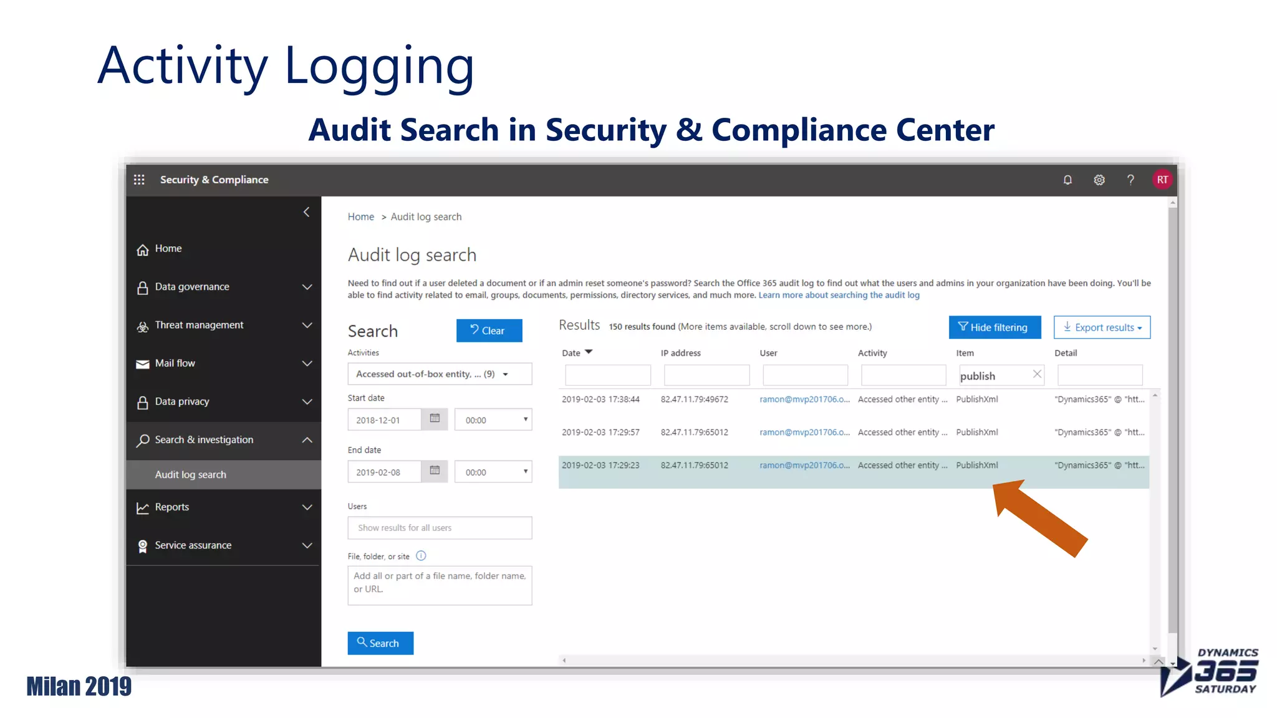Click the Data privacy lock icon
Viewport: 1277px width, 718px height.
(x=143, y=402)
